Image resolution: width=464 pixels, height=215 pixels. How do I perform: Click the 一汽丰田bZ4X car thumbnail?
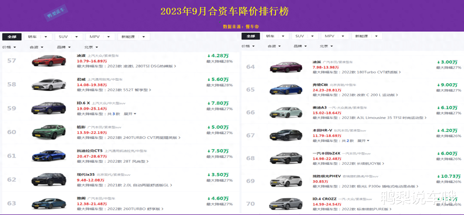286,158
